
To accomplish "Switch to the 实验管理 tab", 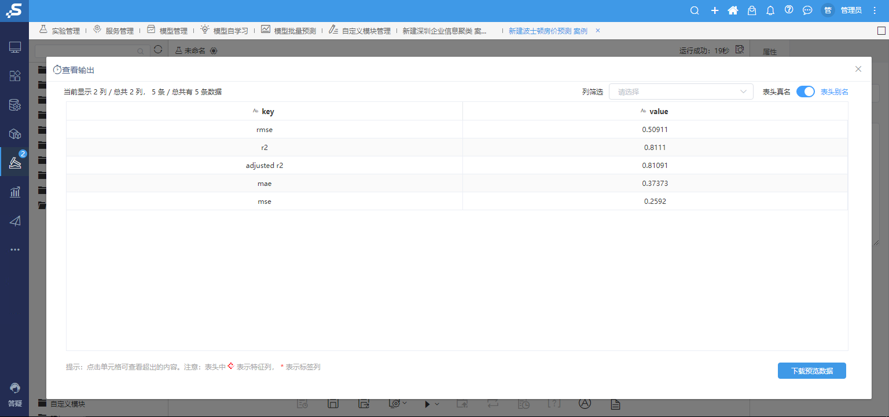I will coord(60,31).
